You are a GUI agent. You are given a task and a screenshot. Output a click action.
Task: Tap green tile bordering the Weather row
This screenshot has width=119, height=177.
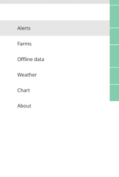114,76
